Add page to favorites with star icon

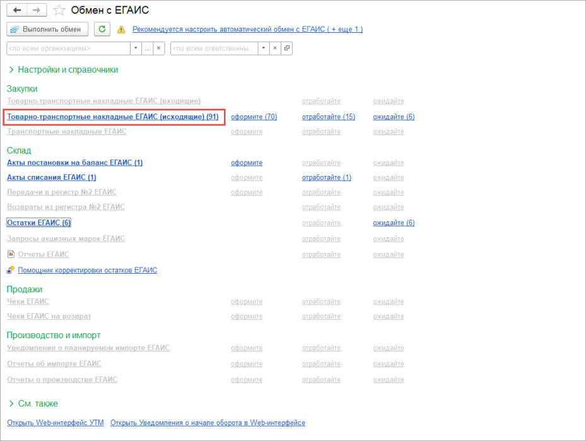coord(59,10)
